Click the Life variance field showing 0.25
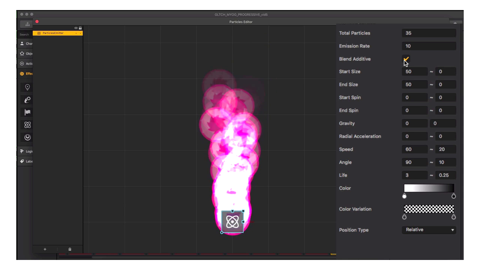 tap(445, 175)
